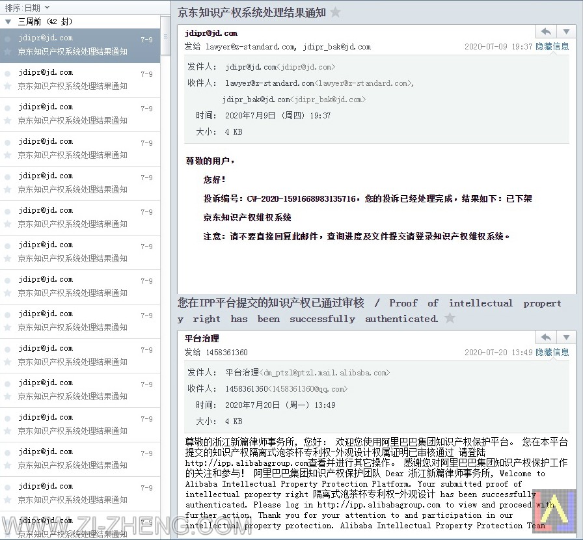This screenshot has width=583, height=540.
Task: Click 隐藏信息 on the 2020-07-20 message
Action: coord(552,352)
